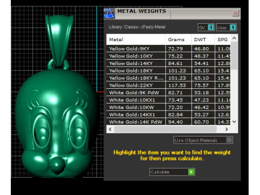Click the horizontal scroll right arrow

click(x=226, y=129)
